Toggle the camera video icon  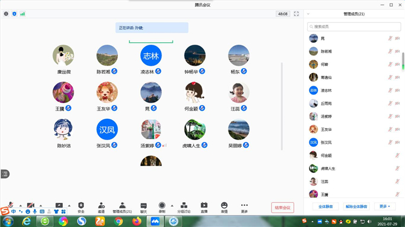pos(31,205)
